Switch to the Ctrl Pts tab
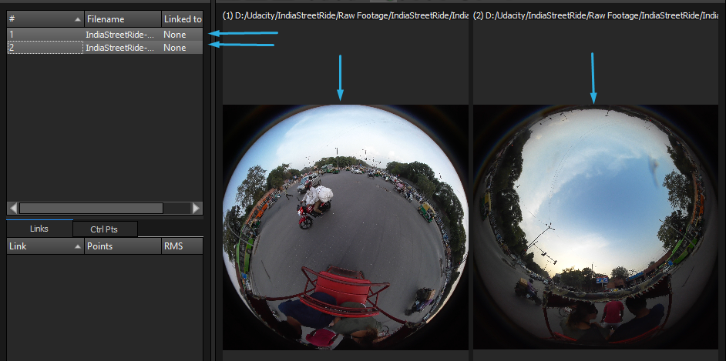 click(x=106, y=229)
